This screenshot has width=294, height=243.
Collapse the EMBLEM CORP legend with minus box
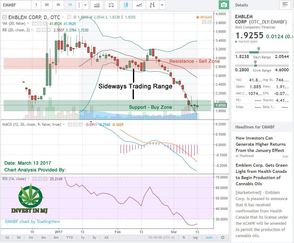click(x=5, y=17)
